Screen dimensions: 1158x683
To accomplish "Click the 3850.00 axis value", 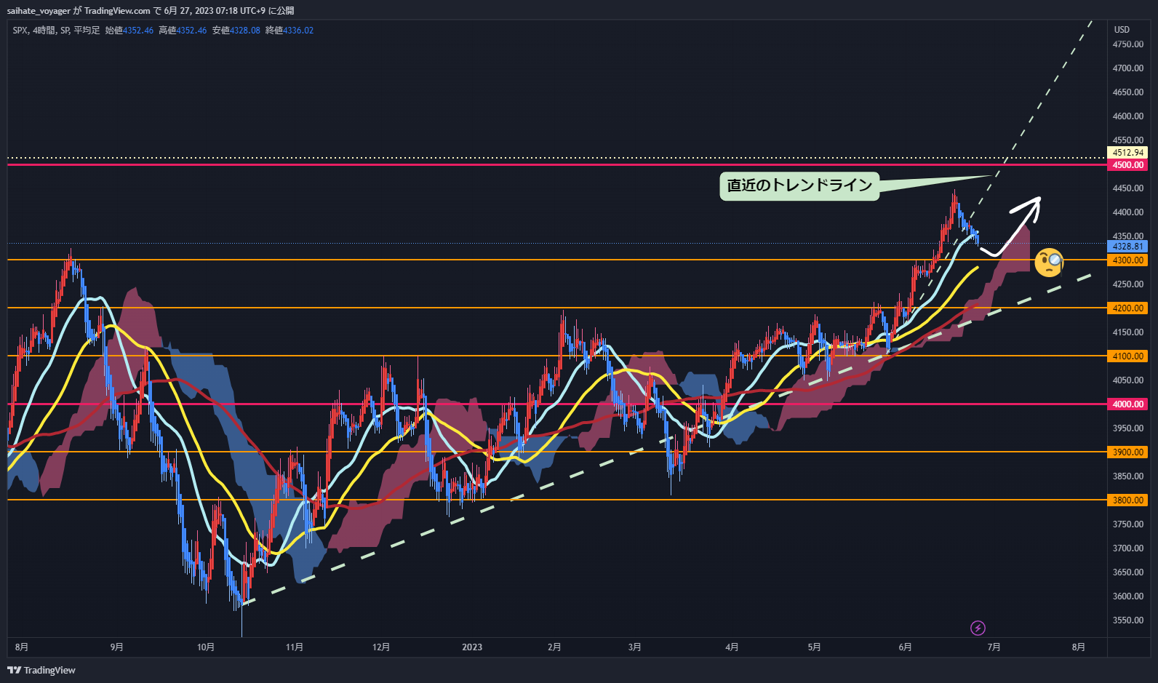I will (x=1128, y=476).
